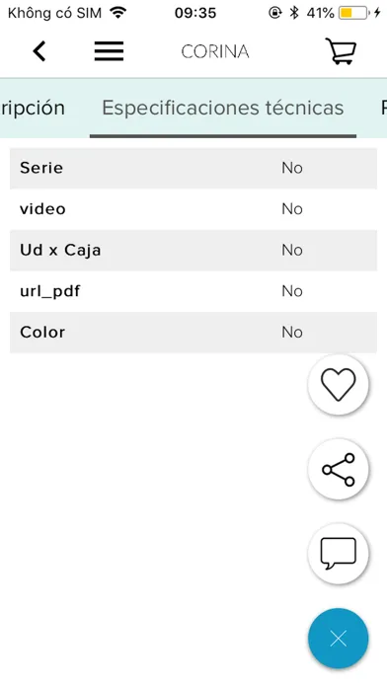The image size is (387, 687).
Task: Tap the CORINA store title
Action: 215,51
